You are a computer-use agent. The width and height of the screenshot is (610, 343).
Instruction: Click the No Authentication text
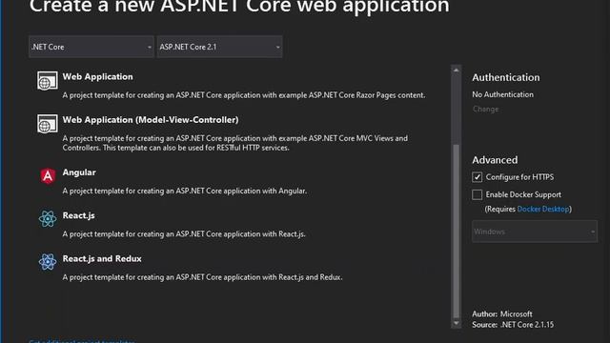502,94
